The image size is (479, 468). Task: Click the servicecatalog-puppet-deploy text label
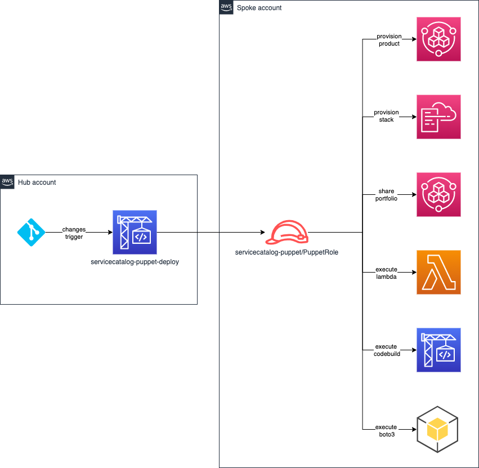[135, 262]
